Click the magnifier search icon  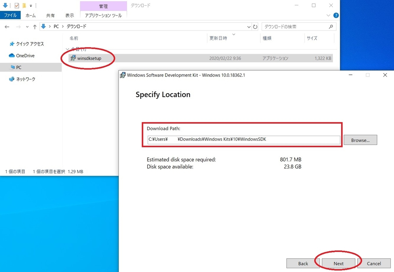point(331,27)
